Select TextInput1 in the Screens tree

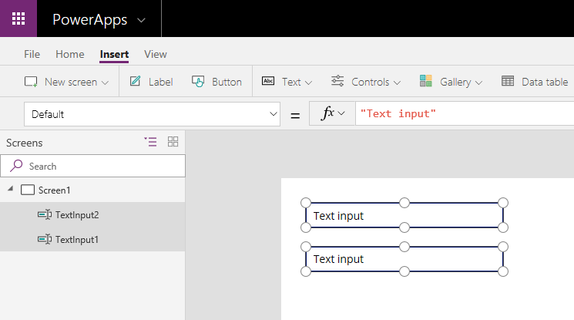[76, 240]
